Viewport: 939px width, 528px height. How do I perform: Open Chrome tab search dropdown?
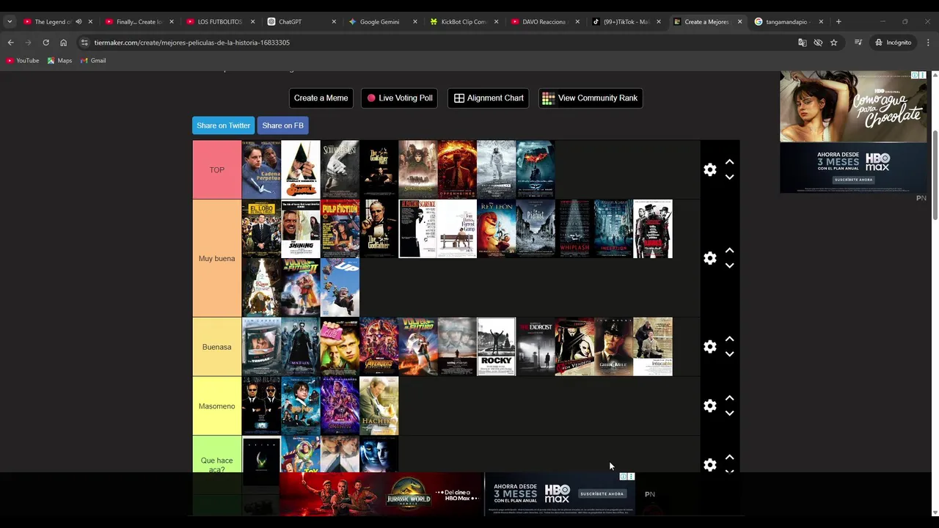pos(10,22)
